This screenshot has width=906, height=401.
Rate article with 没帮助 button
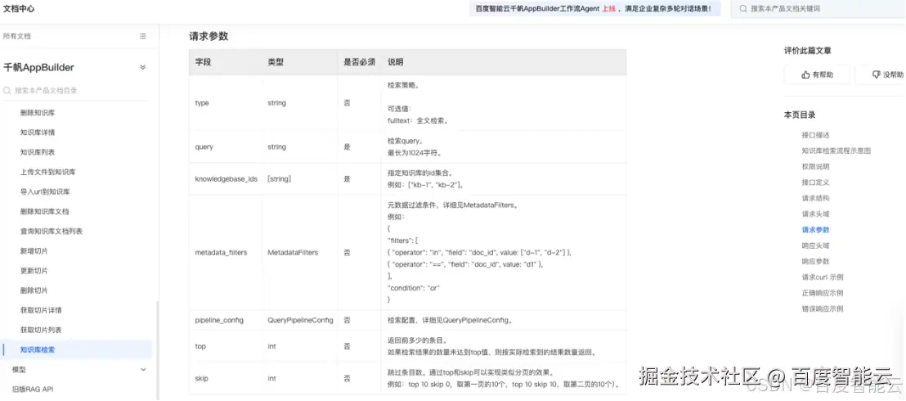880,74
